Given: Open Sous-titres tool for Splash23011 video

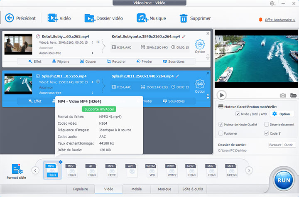Looking at the screenshot, I should point(174,101).
